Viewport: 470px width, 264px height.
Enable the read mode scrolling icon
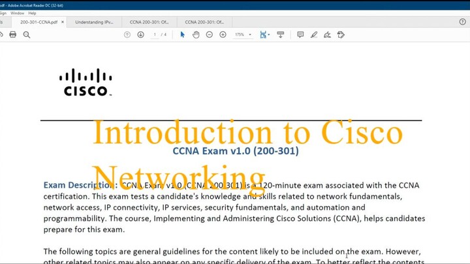[x=281, y=35]
